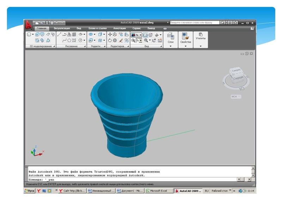Image resolution: width=282 pixels, height=211 pixels.
Task: Expand the 3D моделирование panel
Action: click(54, 46)
